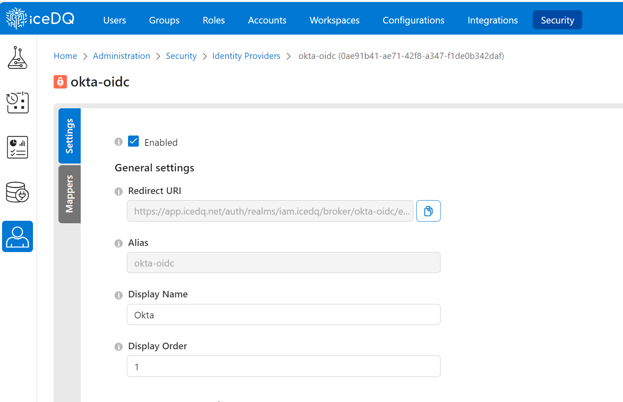Navigate to Identity Providers breadcrumb link
This screenshot has width=623, height=402.
246,56
